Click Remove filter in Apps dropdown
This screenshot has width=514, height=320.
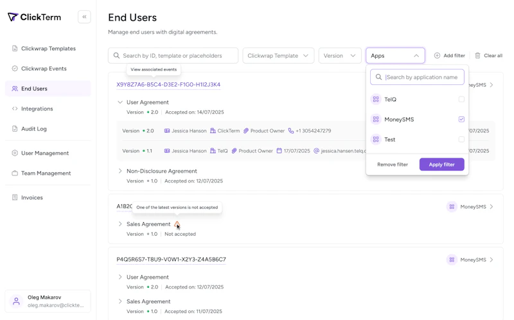click(x=393, y=164)
